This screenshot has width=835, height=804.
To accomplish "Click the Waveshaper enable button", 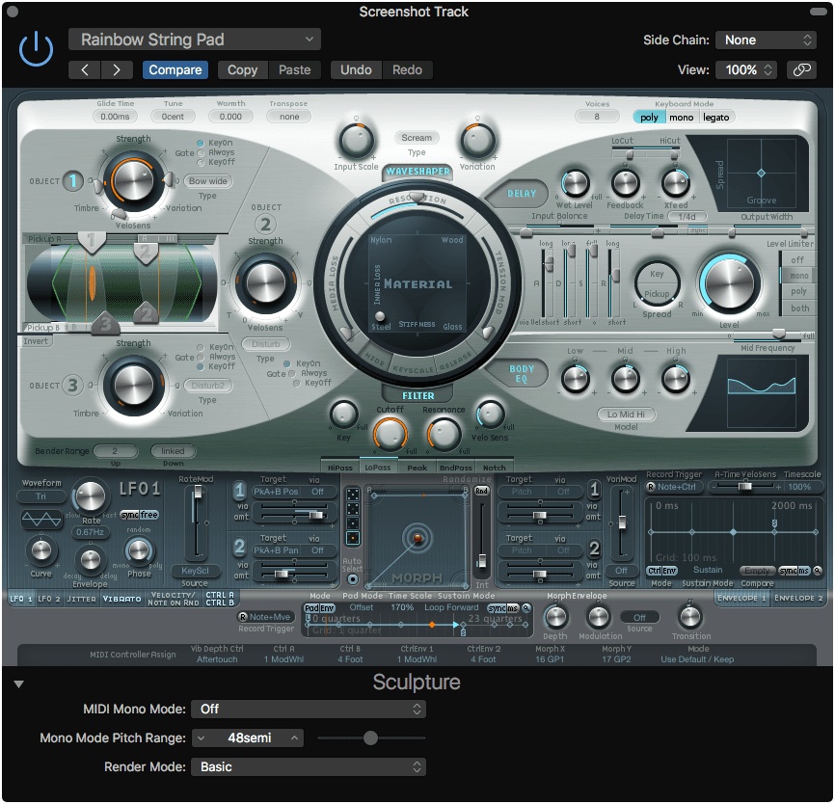I will coord(417,172).
